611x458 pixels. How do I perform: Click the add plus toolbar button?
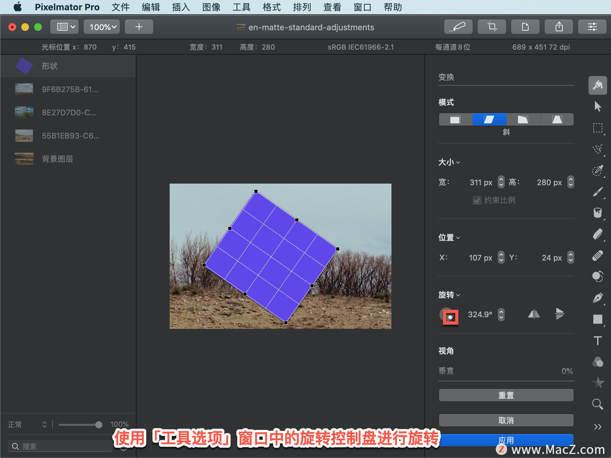pyautogui.click(x=139, y=27)
